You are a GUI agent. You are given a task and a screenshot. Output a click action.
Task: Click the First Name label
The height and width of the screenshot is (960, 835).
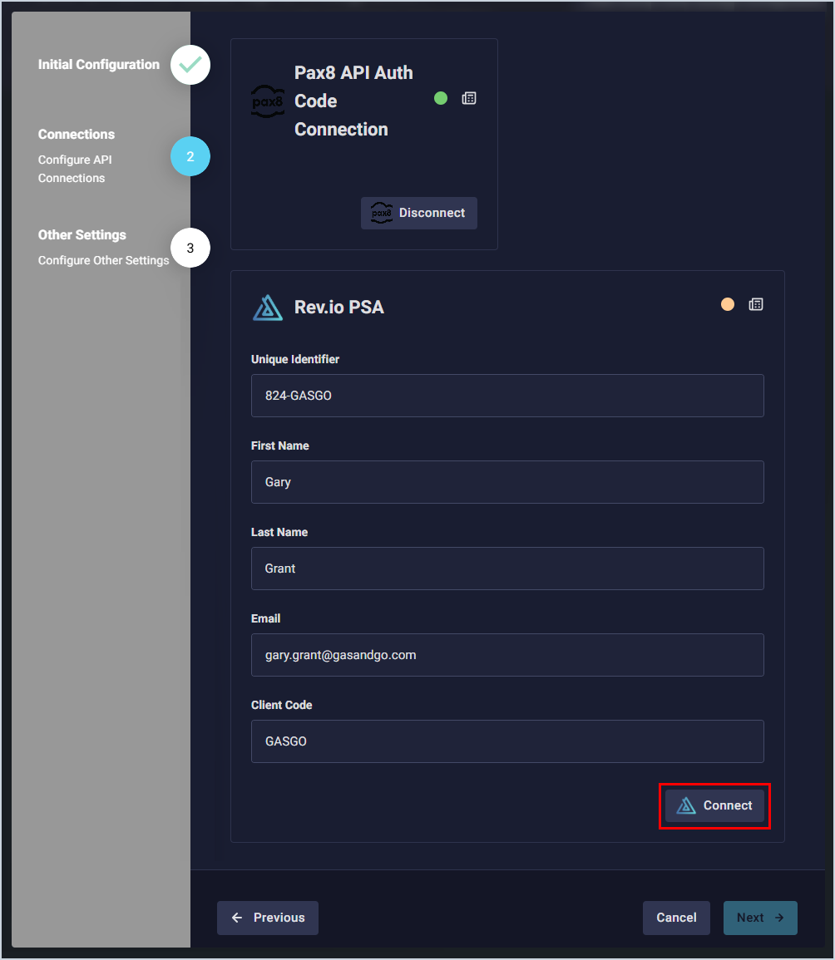280,446
